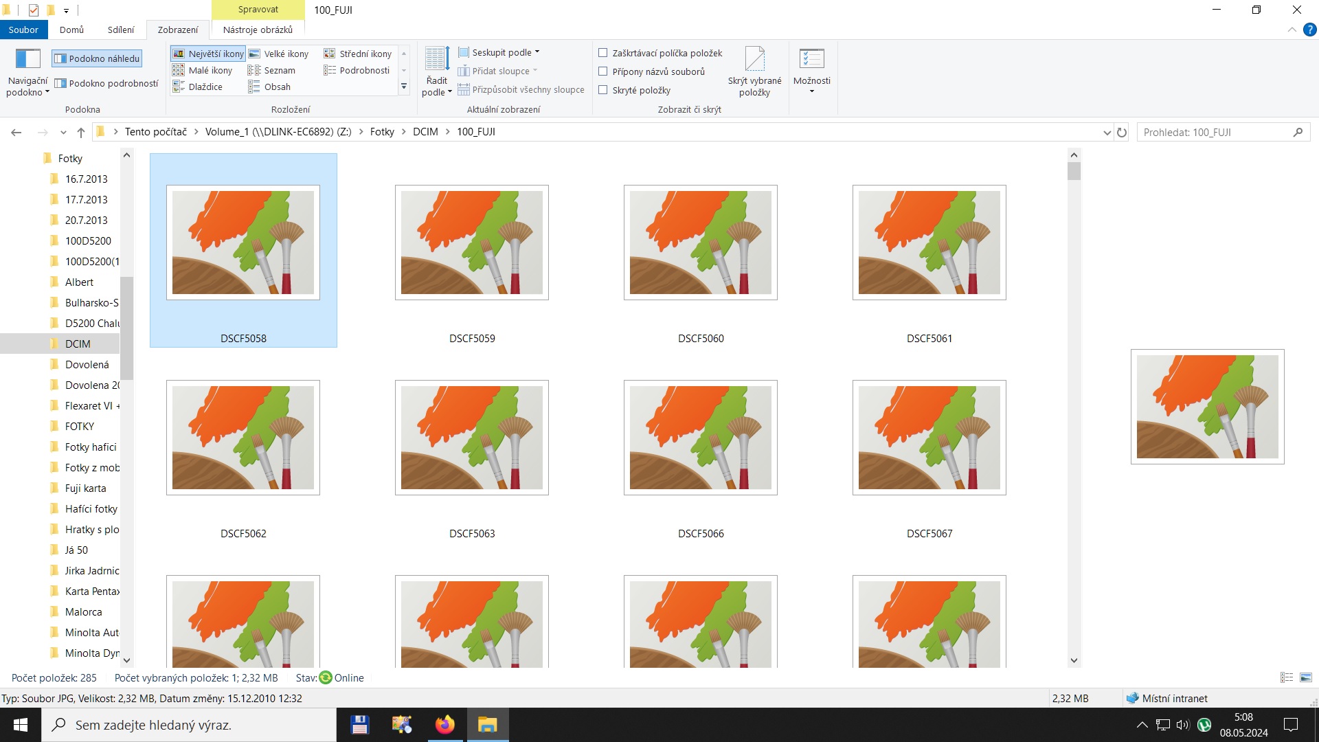Toggle the Podokno podrobností button
1319x742 pixels.
pyautogui.click(x=106, y=83)
